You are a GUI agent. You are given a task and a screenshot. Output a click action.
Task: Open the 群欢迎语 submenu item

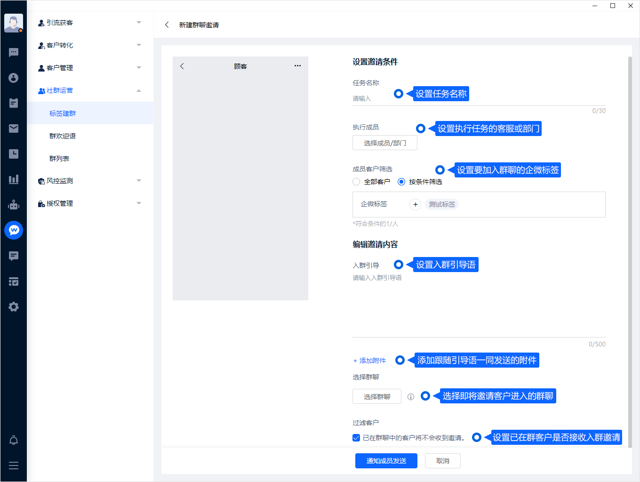point(90,136)
